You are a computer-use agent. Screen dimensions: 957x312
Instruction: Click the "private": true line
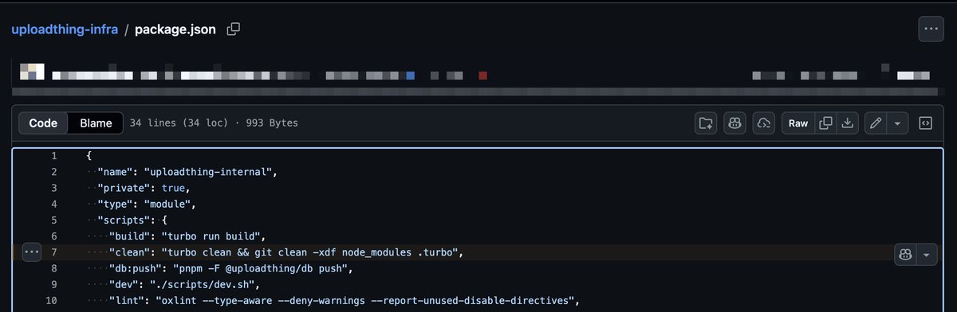(x=143, y=188)
